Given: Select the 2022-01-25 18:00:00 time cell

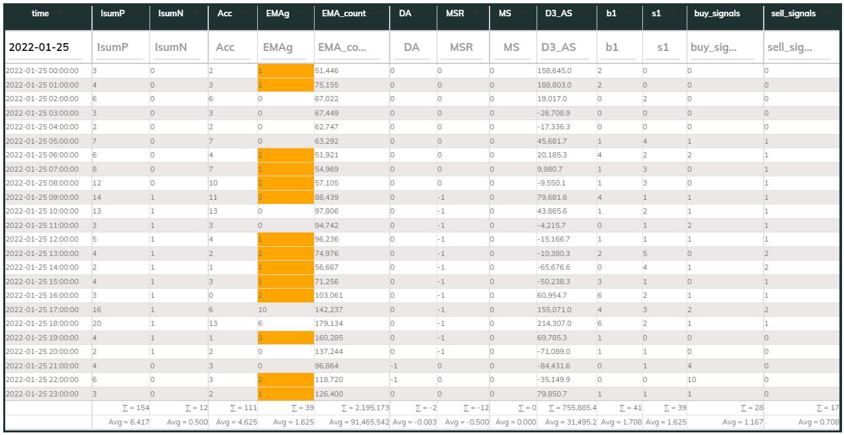Looking at the screenshot, I should [x=47, y=324].
